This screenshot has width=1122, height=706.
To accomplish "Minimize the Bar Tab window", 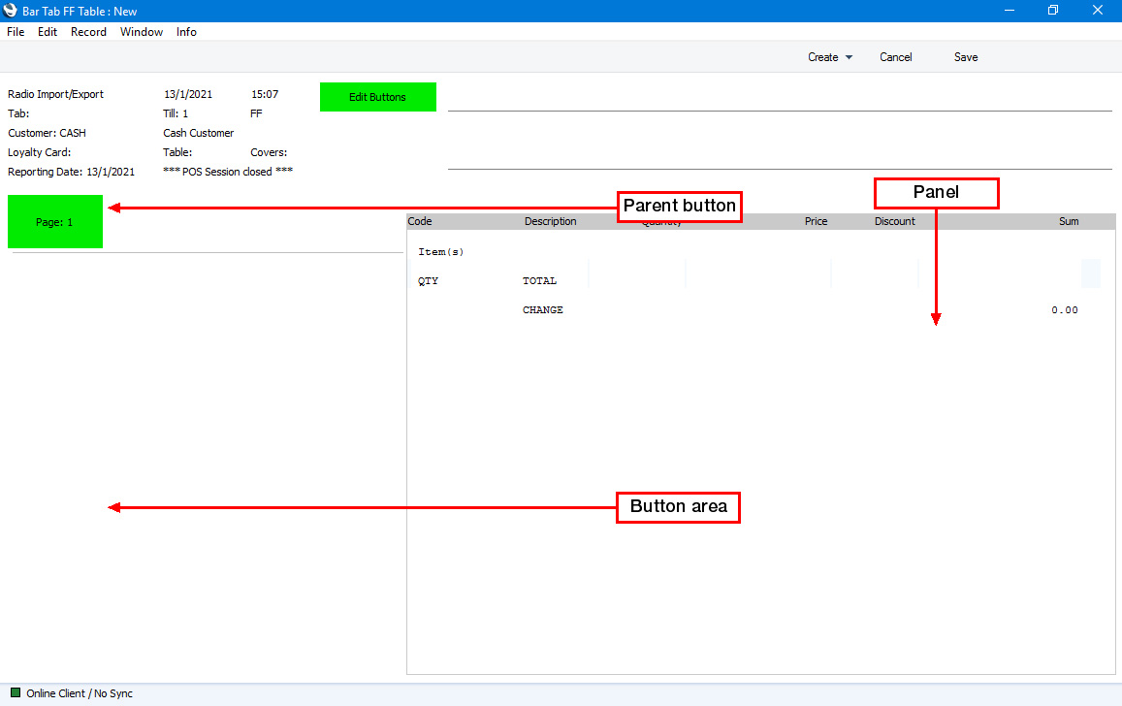I will click(x=1009, y=11).
